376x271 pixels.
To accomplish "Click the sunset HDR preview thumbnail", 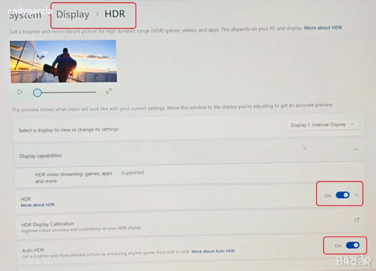I will [63, 61].
